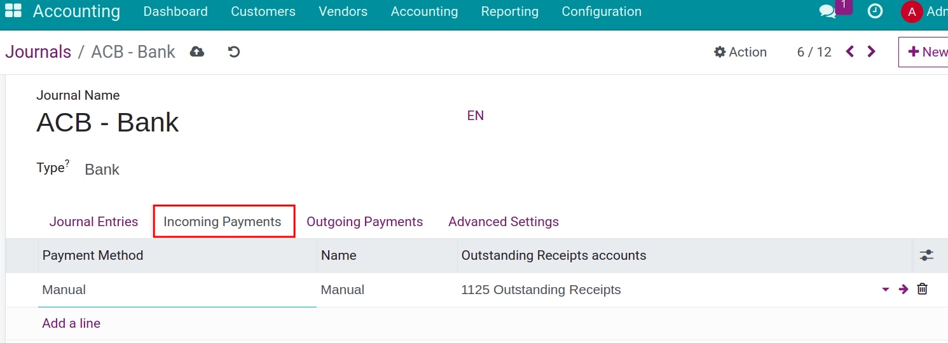Open the apps grid menu icon
948x343 pixels.
click(x=13, y=11)
